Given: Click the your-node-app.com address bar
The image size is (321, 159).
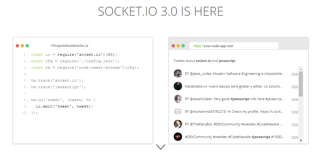Looking at the screenshot, I should click(x=234, y=46).
